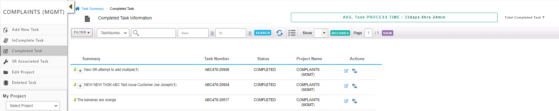Click the To date field
The width and height of the screenshot is (559, 111).
point(231,33)
